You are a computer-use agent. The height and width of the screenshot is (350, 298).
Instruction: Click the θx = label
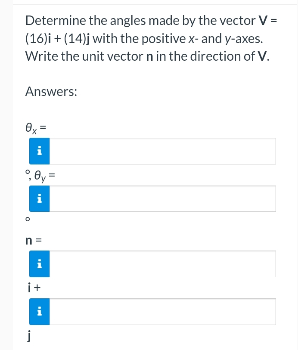(x=34, y=127)
